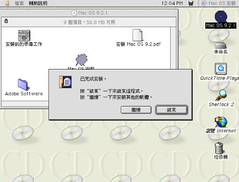The image size is (239, 182).
Task: Select the 瀏覽 Internet desktop icon
Action: pyautogui.click(x=221, y=122)
